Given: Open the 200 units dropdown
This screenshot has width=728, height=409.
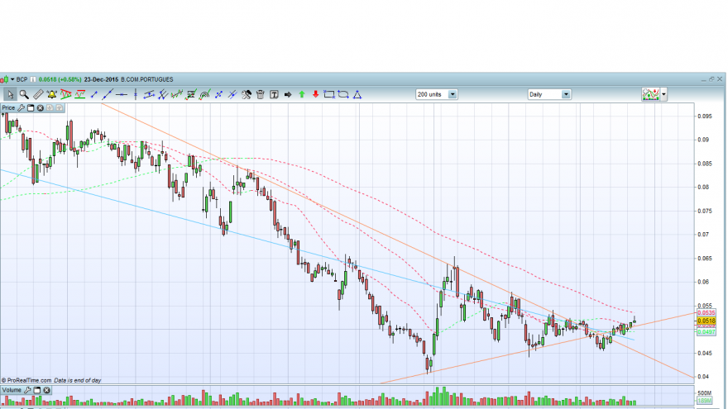Looking at the screenshot, I should pos(453,94).
